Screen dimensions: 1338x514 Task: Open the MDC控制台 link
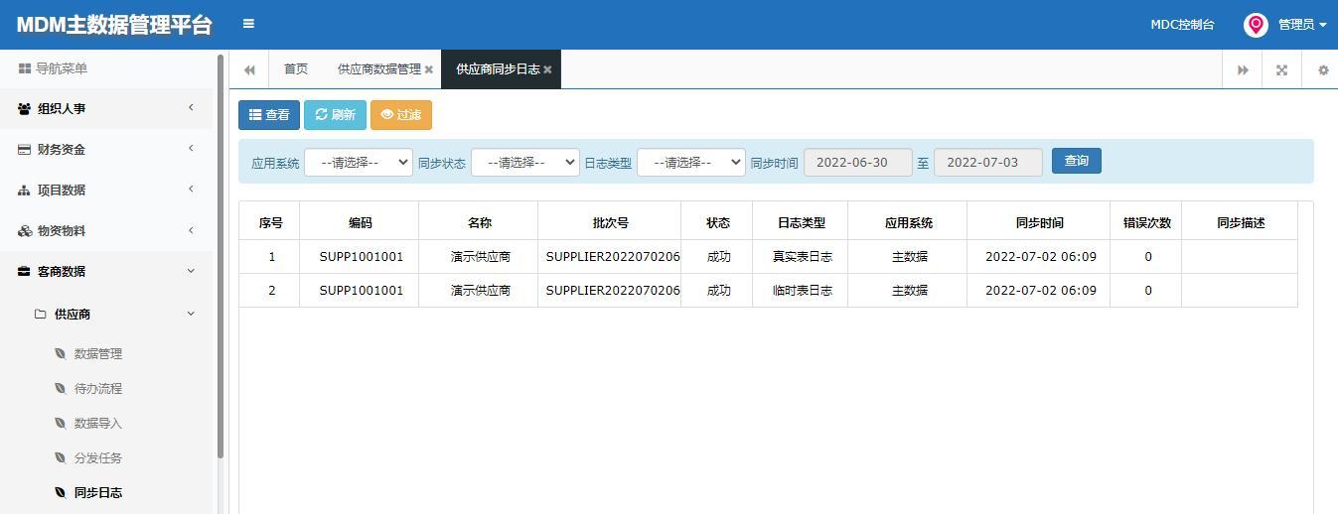pos(1182,25)
